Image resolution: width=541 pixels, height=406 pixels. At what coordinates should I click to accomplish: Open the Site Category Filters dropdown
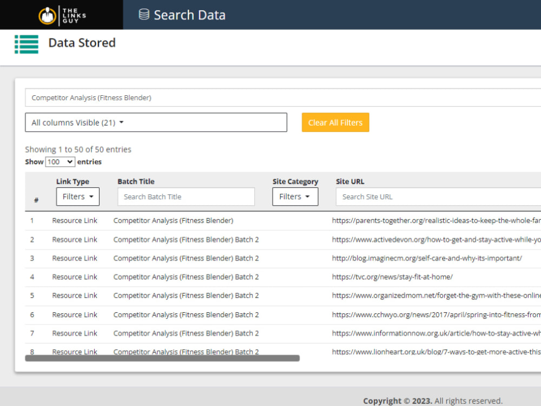point(295,197)
